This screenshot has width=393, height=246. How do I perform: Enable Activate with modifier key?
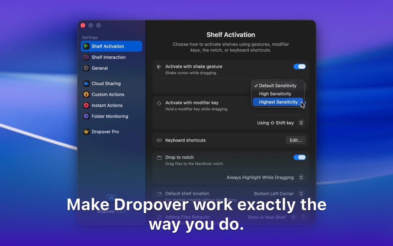point(300,102)
